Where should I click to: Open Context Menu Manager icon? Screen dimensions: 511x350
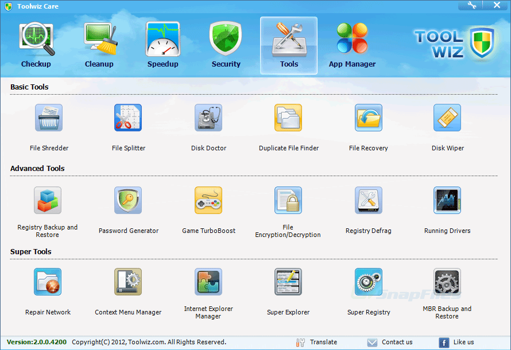(x=128, y=282)
